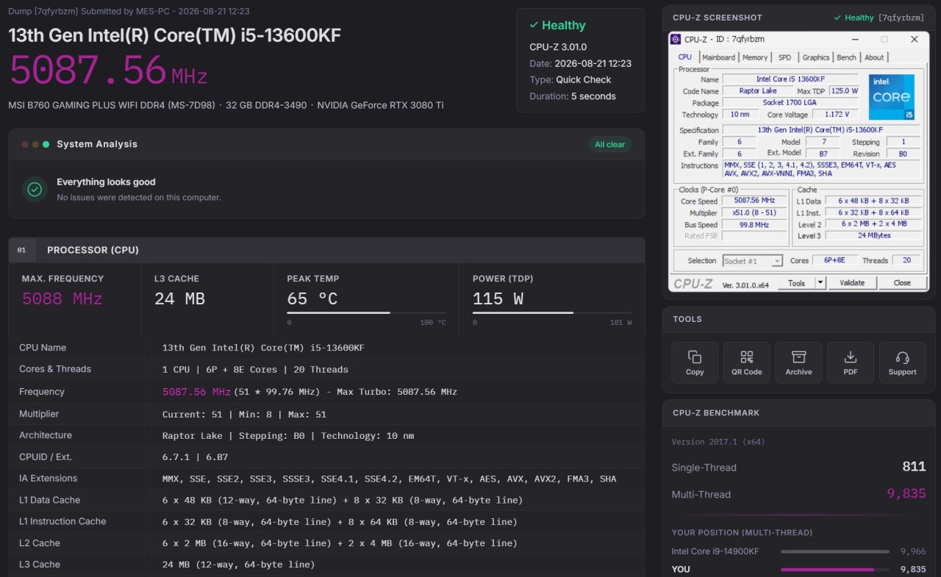Click the NVIDIA GeForce RTX 3080 Ti text
This screenshot has width=941, height=577.
point(380,105)
